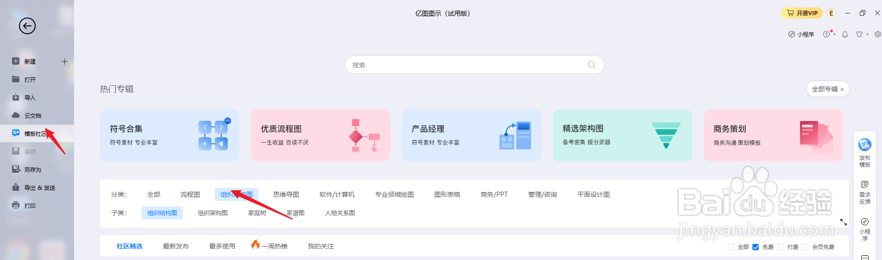Switch to the 社区精选 tab
The height and width of the screenshot is (260, 882).
coord(130,246)
